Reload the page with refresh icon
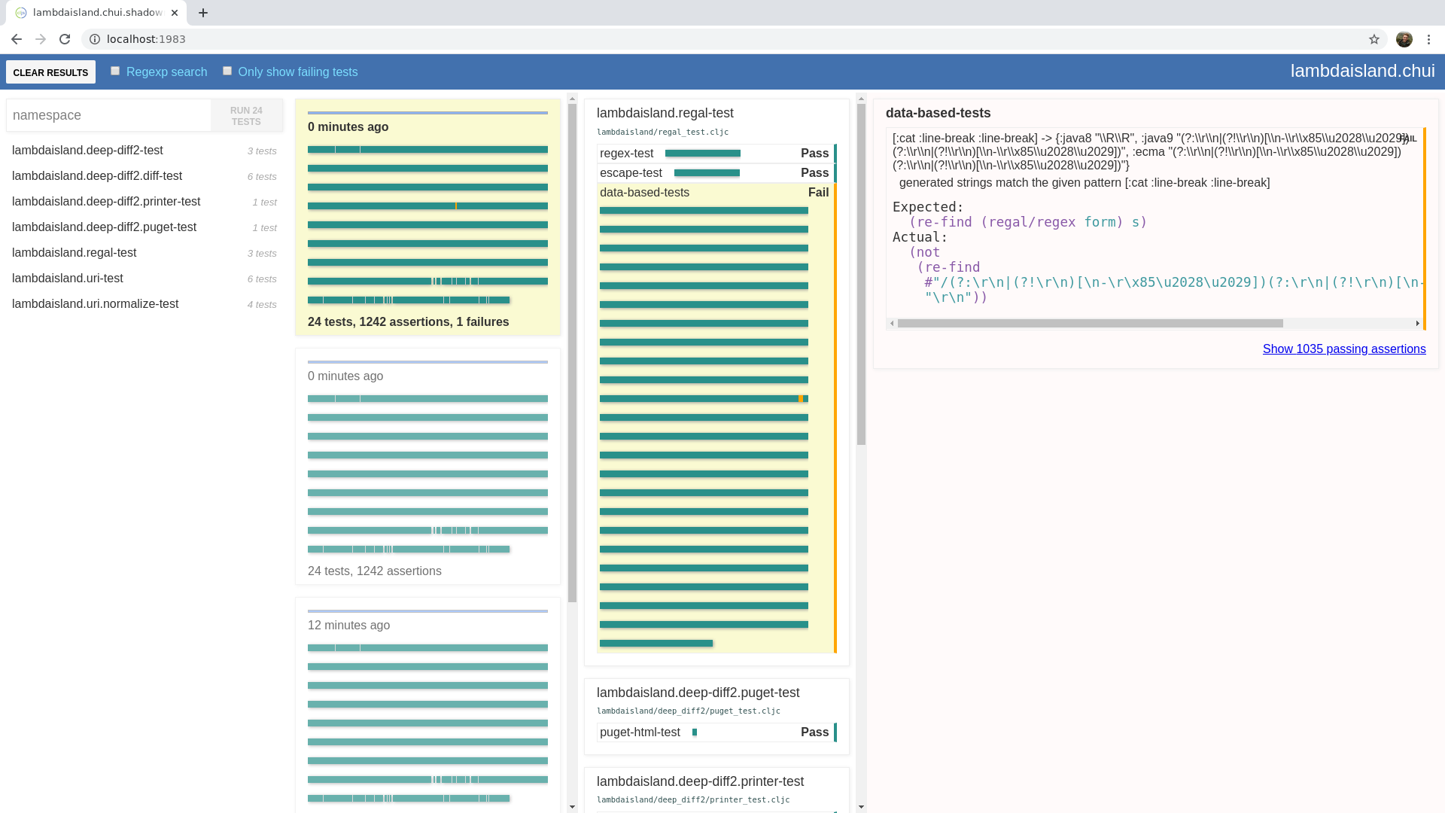The height and width of the screenshot is (813, 1445). click(x=65, y=39)
